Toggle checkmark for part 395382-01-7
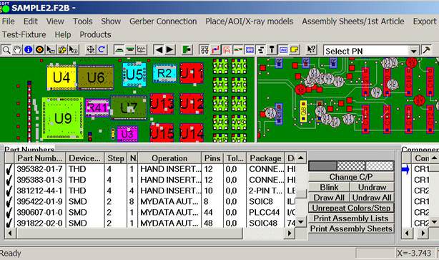Viewport: 439px width, 260px height. (9, 169)
